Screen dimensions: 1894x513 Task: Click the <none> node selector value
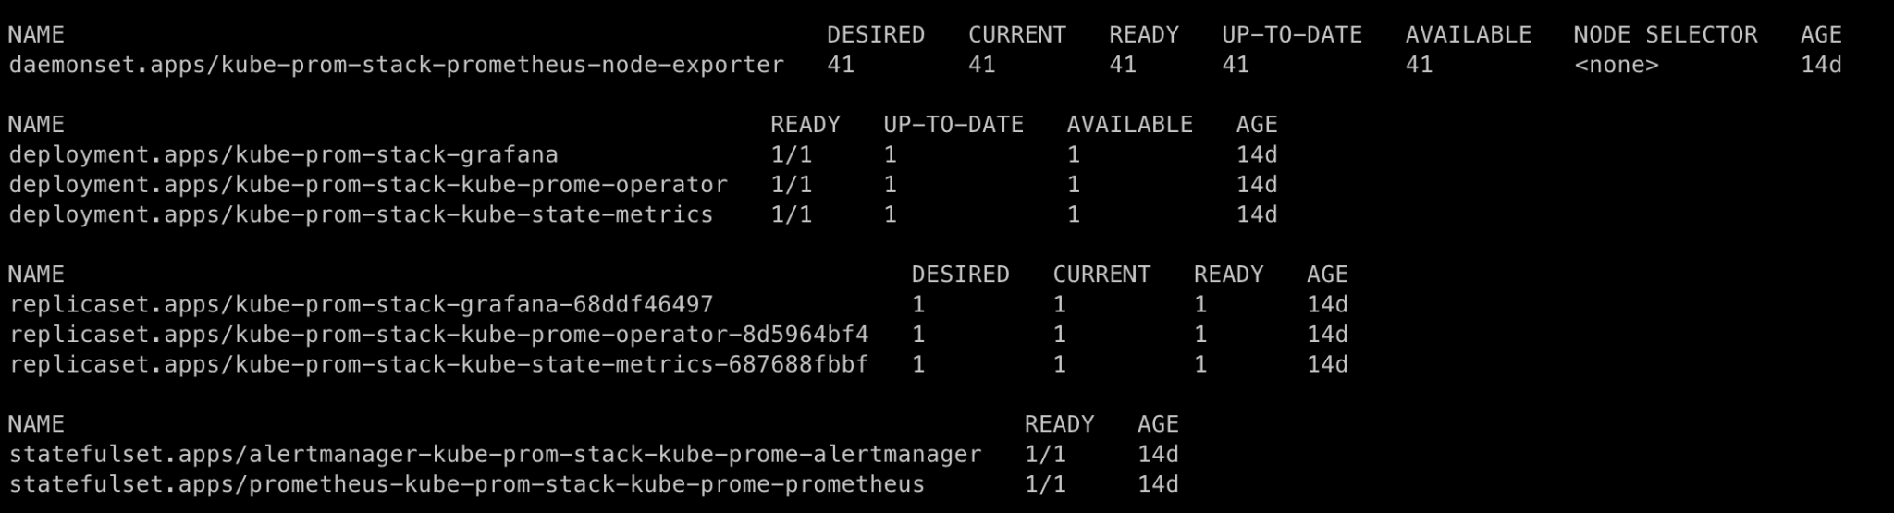coord(1616,66)
